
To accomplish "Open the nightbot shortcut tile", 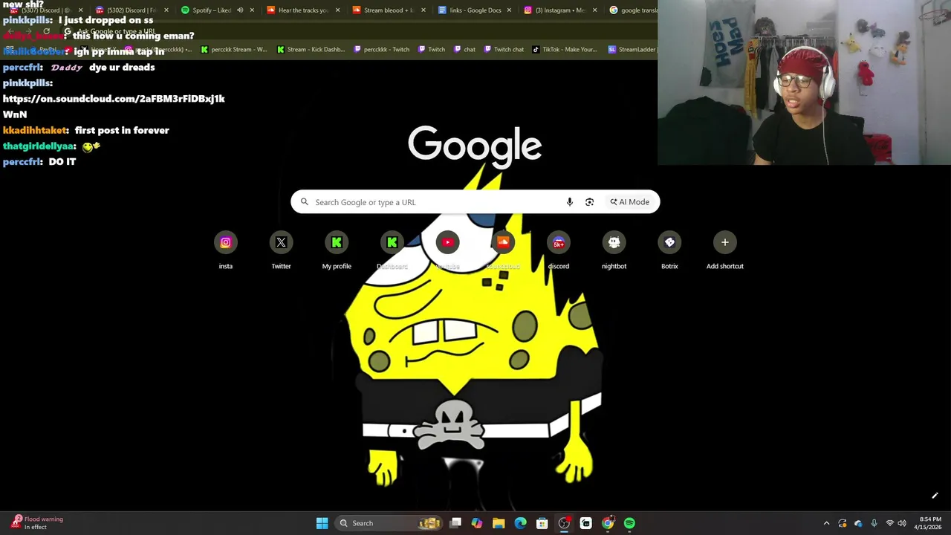I will pyautogui.click(x=614, y=250).
